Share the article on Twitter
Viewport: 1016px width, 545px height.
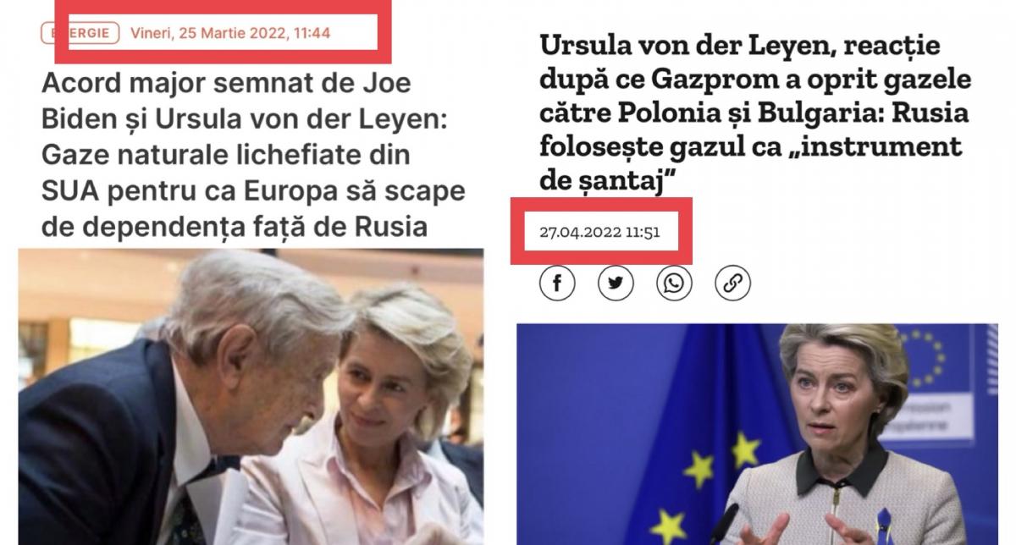pos(616,283)
